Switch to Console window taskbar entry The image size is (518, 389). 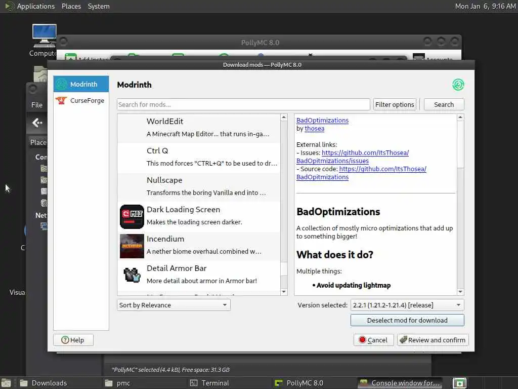(x=400, y=383)
